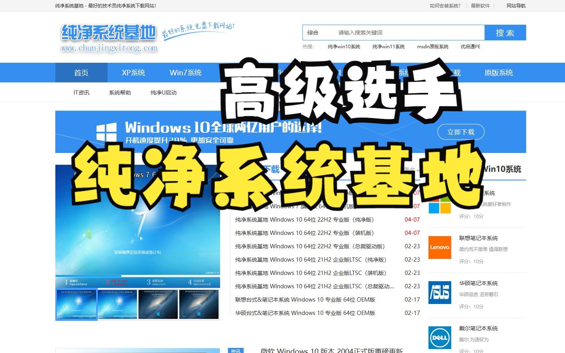Click the 华硕品质 坚若磐石 description
Image resolution: width=565 pixels, height=353 pixels.
[x=479, y=295]
